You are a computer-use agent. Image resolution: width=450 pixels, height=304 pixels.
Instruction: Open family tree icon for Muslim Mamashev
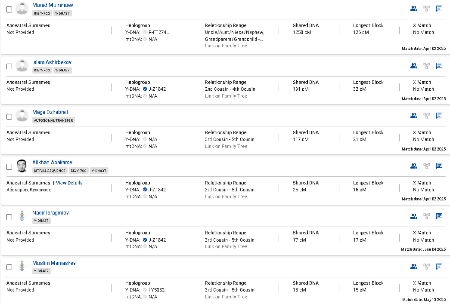427,267
